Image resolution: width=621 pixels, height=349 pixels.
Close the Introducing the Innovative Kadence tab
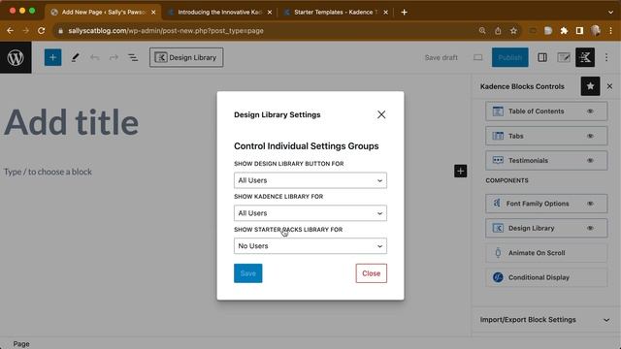[270, 13]
